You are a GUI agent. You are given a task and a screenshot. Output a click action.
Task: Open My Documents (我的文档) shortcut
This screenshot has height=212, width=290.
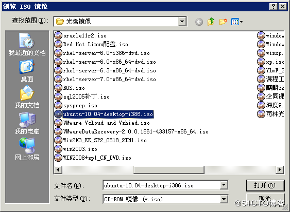27,97
